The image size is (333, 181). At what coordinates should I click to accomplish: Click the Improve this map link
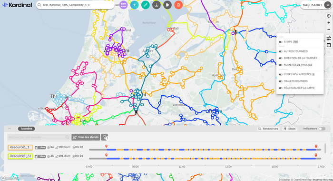point(323,180)
